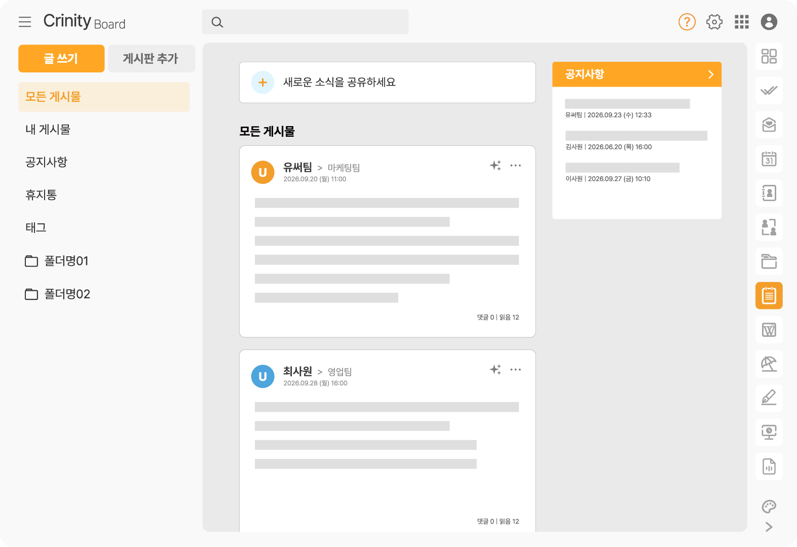Open the W document icon
The height and width of the screenshot is (547, 797).
tap(769, 330)
